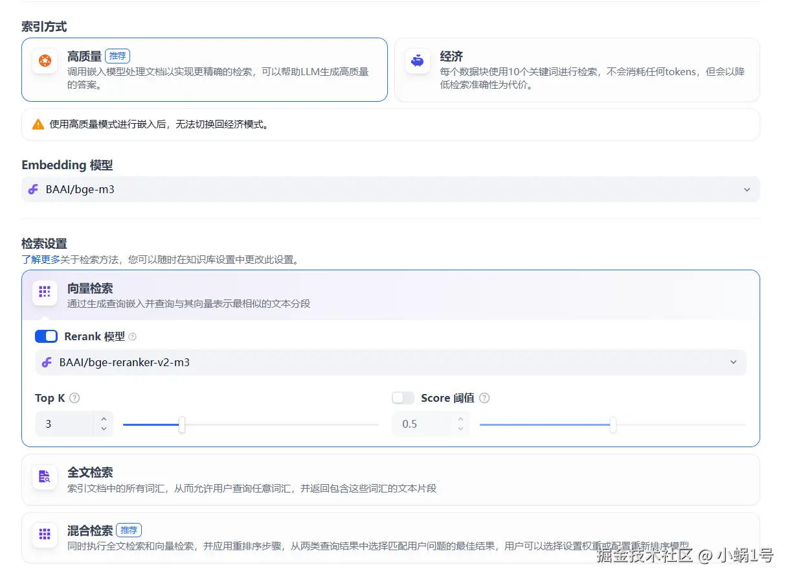Select the 高质量 indexing mode card
Image resolution: width=790 pixels, height=580 pixels.
204,69
